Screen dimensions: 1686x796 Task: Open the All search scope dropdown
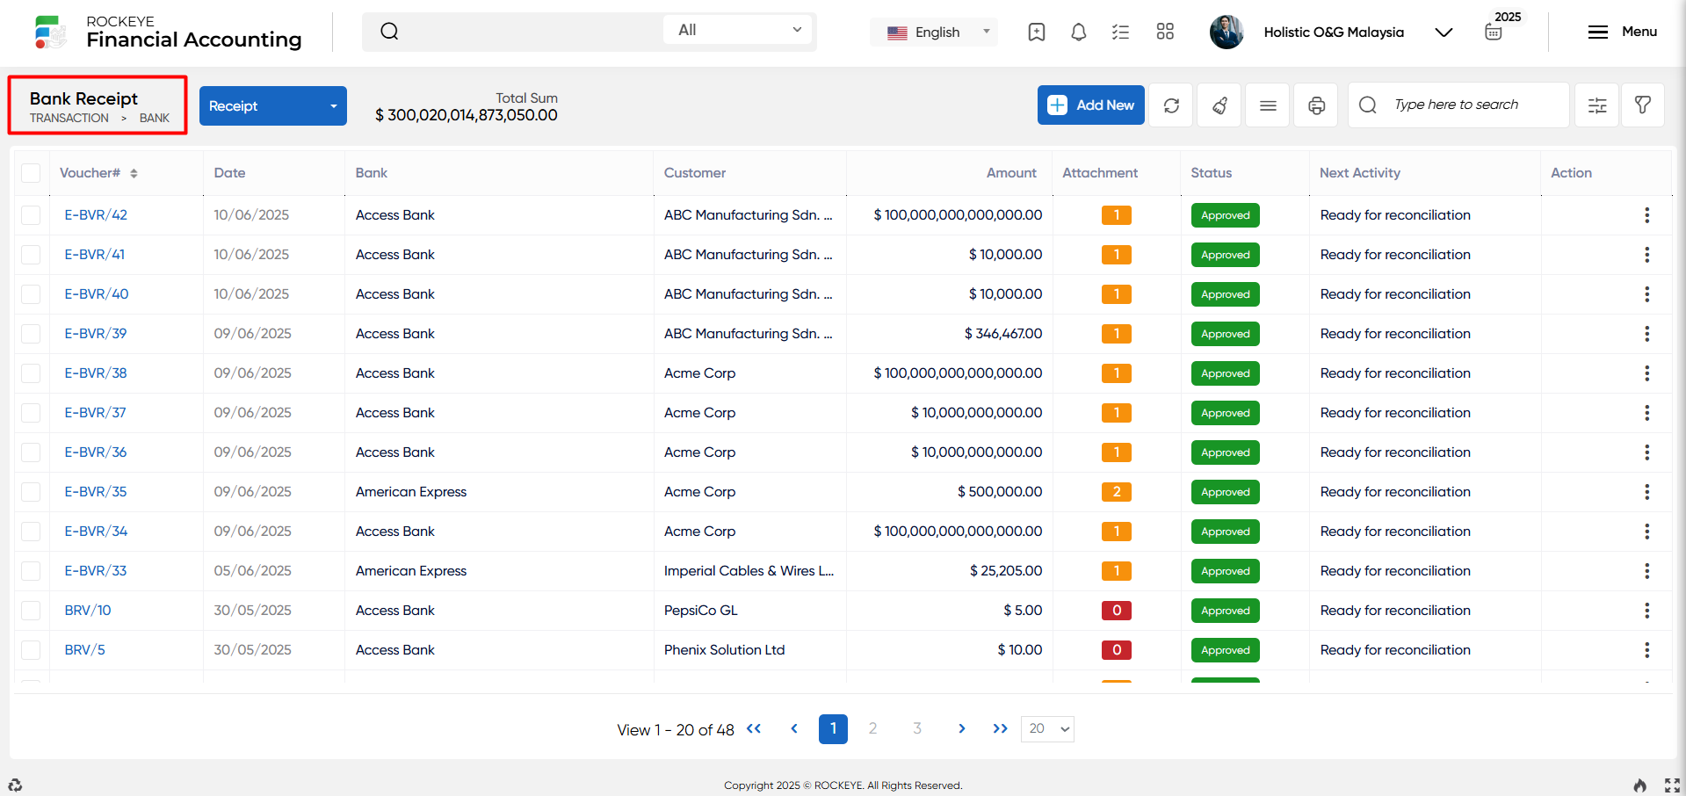[x=738, y=30]
